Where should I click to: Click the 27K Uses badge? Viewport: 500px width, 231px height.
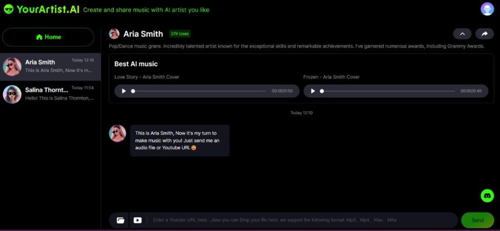coord(180,34)
